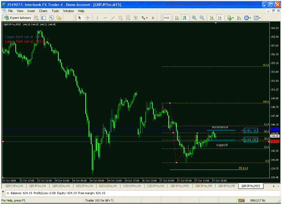This screenshot has height=204, width=282.
Task: Click the 'support' text label on chart
Action: coord(222,145)
